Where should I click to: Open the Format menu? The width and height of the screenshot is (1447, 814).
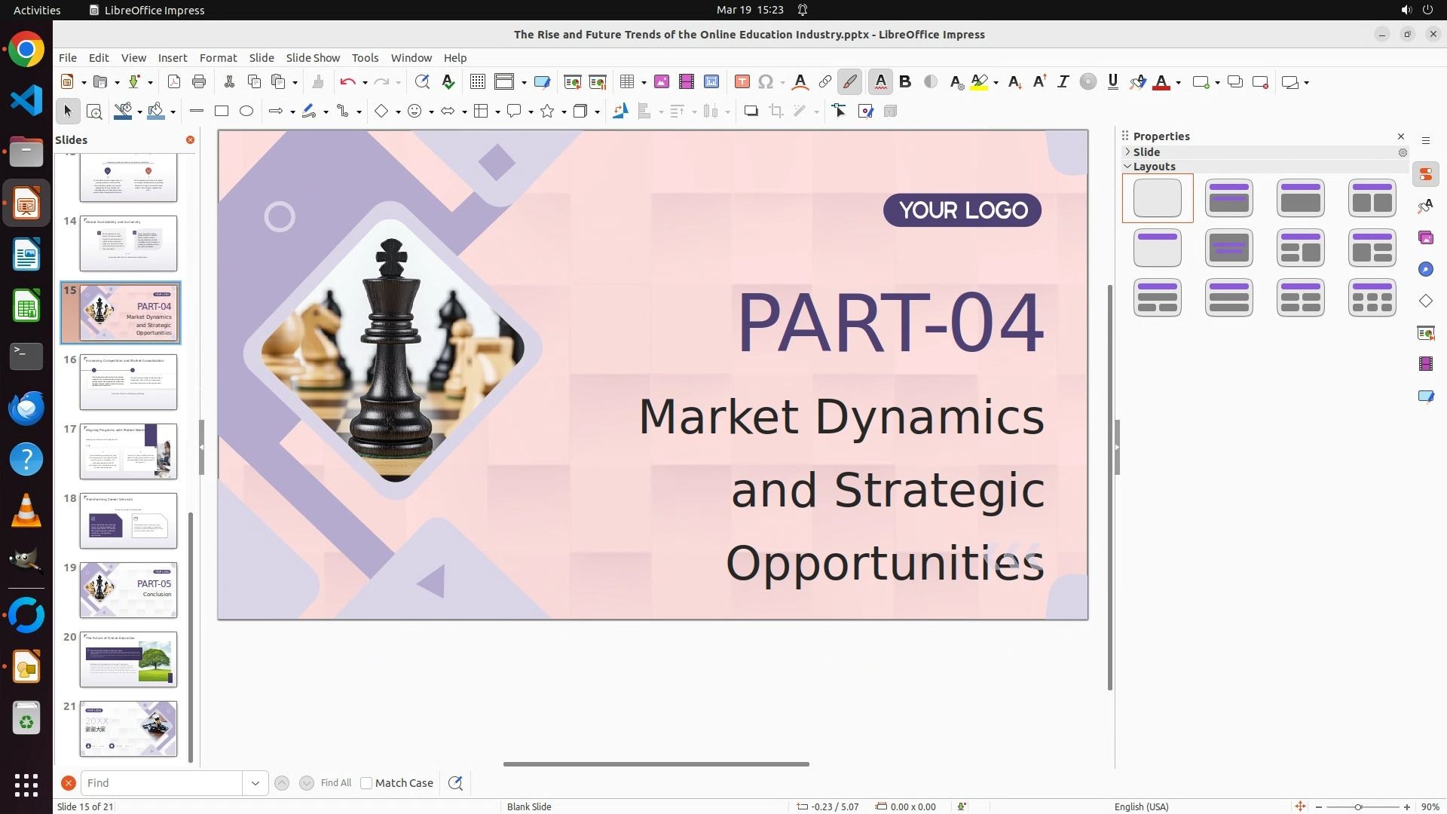pos(218,58)
